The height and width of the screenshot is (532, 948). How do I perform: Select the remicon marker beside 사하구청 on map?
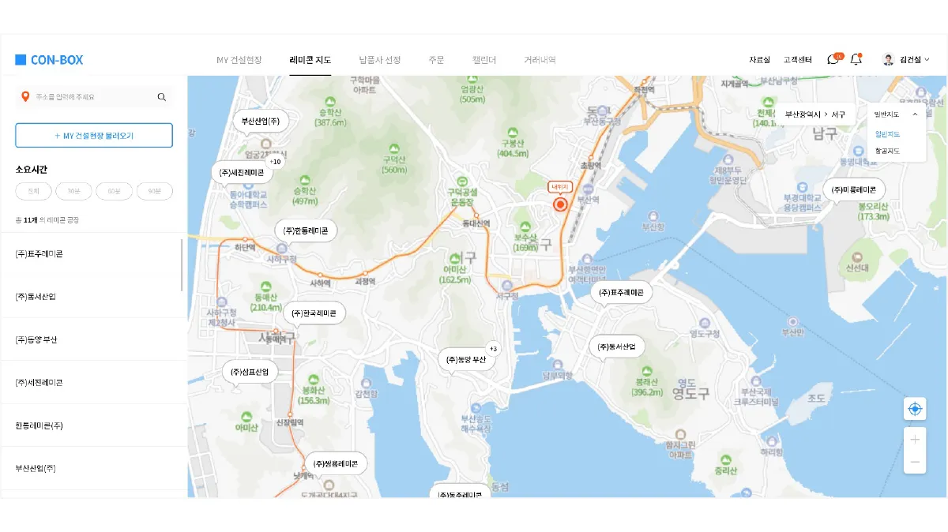point(307,230)
